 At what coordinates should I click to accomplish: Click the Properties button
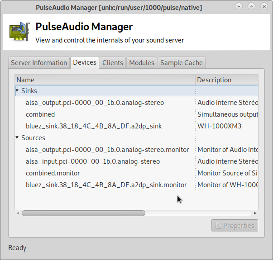(x=235, y=226)
